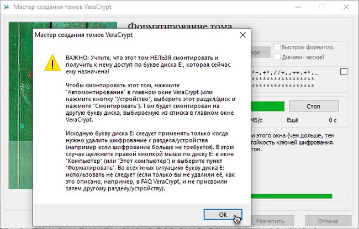Click the 'Форматирование тома' heading
The height and width of the screenshot is (229, 359).
click(180, 26)
